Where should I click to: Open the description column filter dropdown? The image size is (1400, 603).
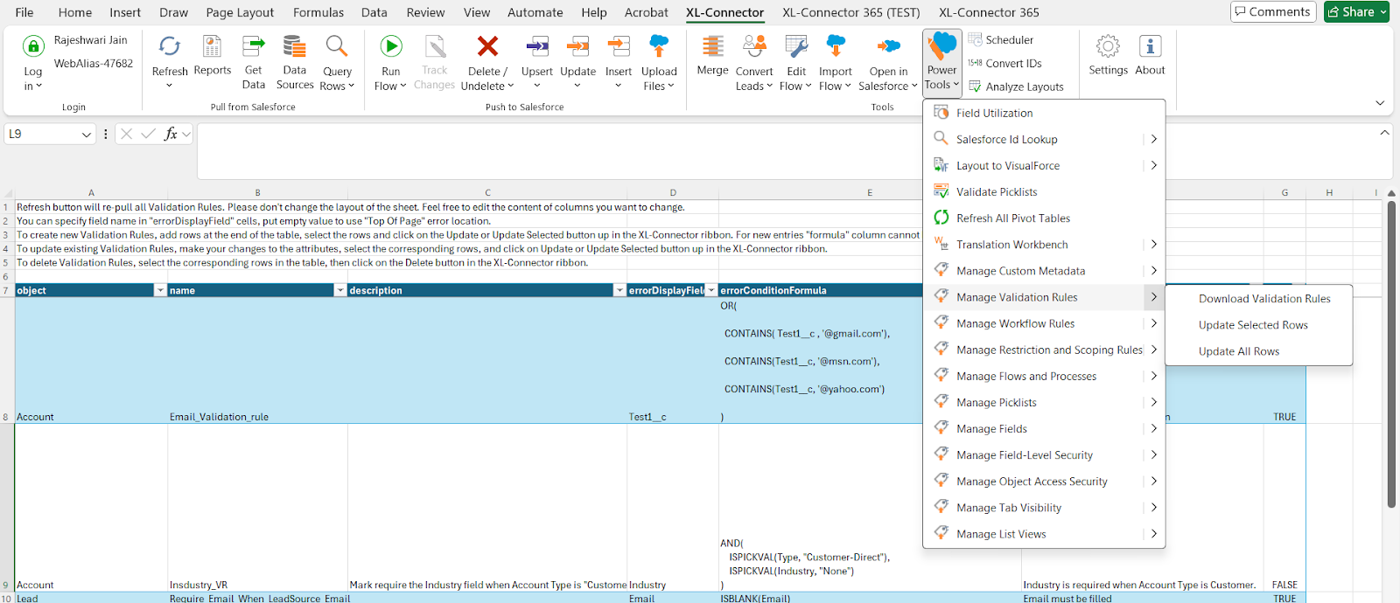(619, 290)
